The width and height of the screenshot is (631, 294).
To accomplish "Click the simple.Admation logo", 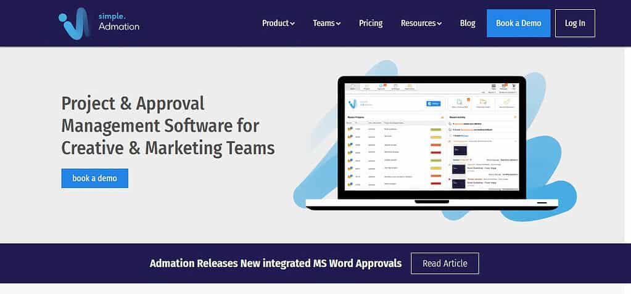I will [x=99, y=23].
